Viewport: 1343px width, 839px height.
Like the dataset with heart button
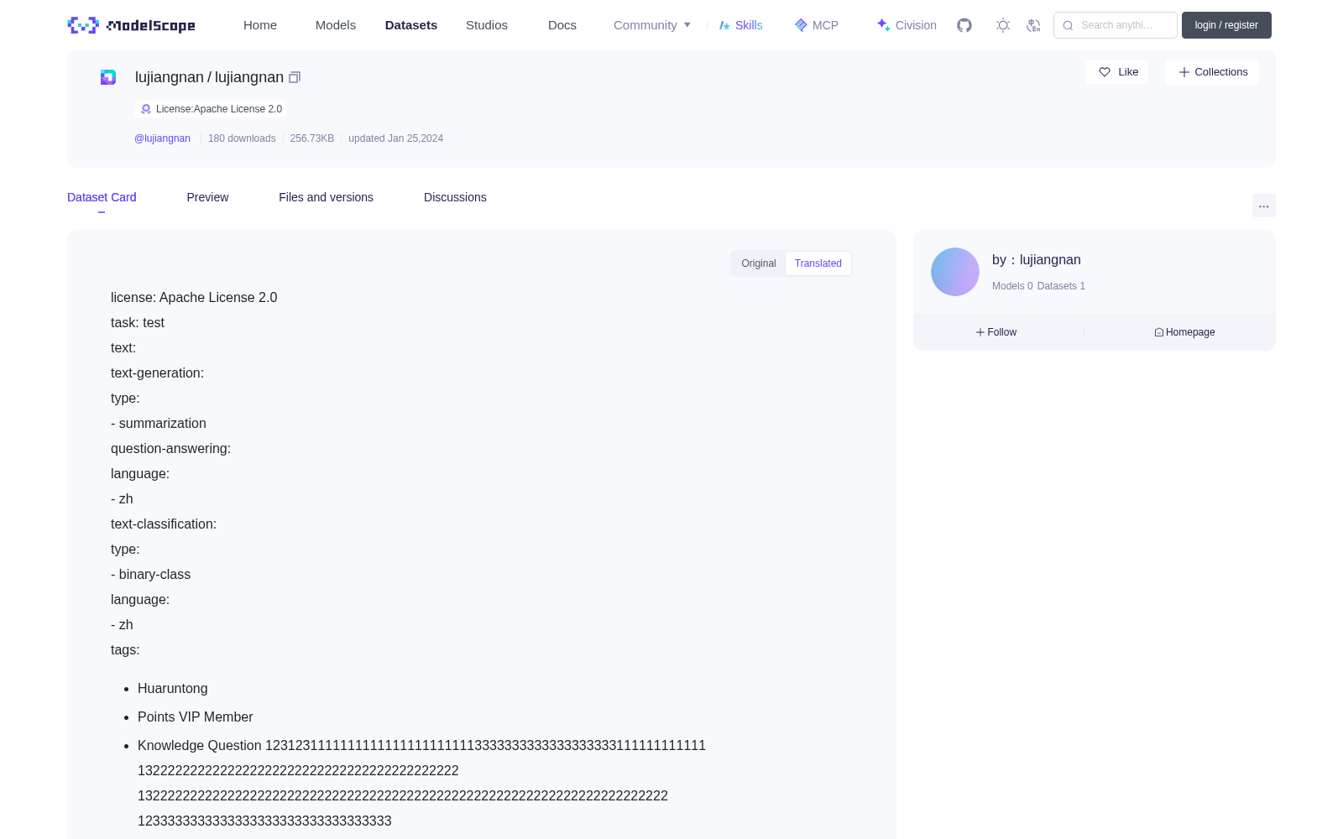(1117, 72)
